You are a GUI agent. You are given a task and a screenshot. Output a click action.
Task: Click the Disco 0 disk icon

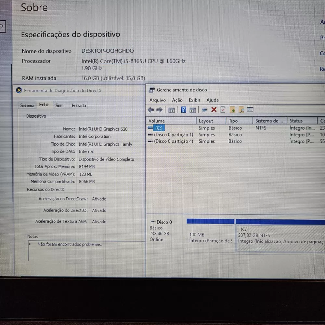pyautogui.click(x=153, y=222)
